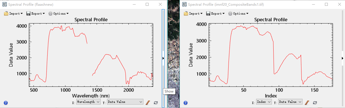The image size is (345, 108).
Task: Click the Export save icon in flaashnew window
Action: point(28,13)
